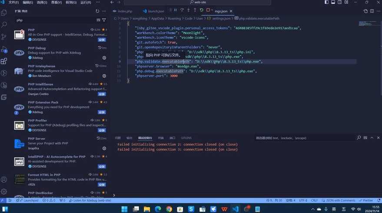Open the File menu
The width and height of the screenshot is (382, 213).
(x=13, y=2)
